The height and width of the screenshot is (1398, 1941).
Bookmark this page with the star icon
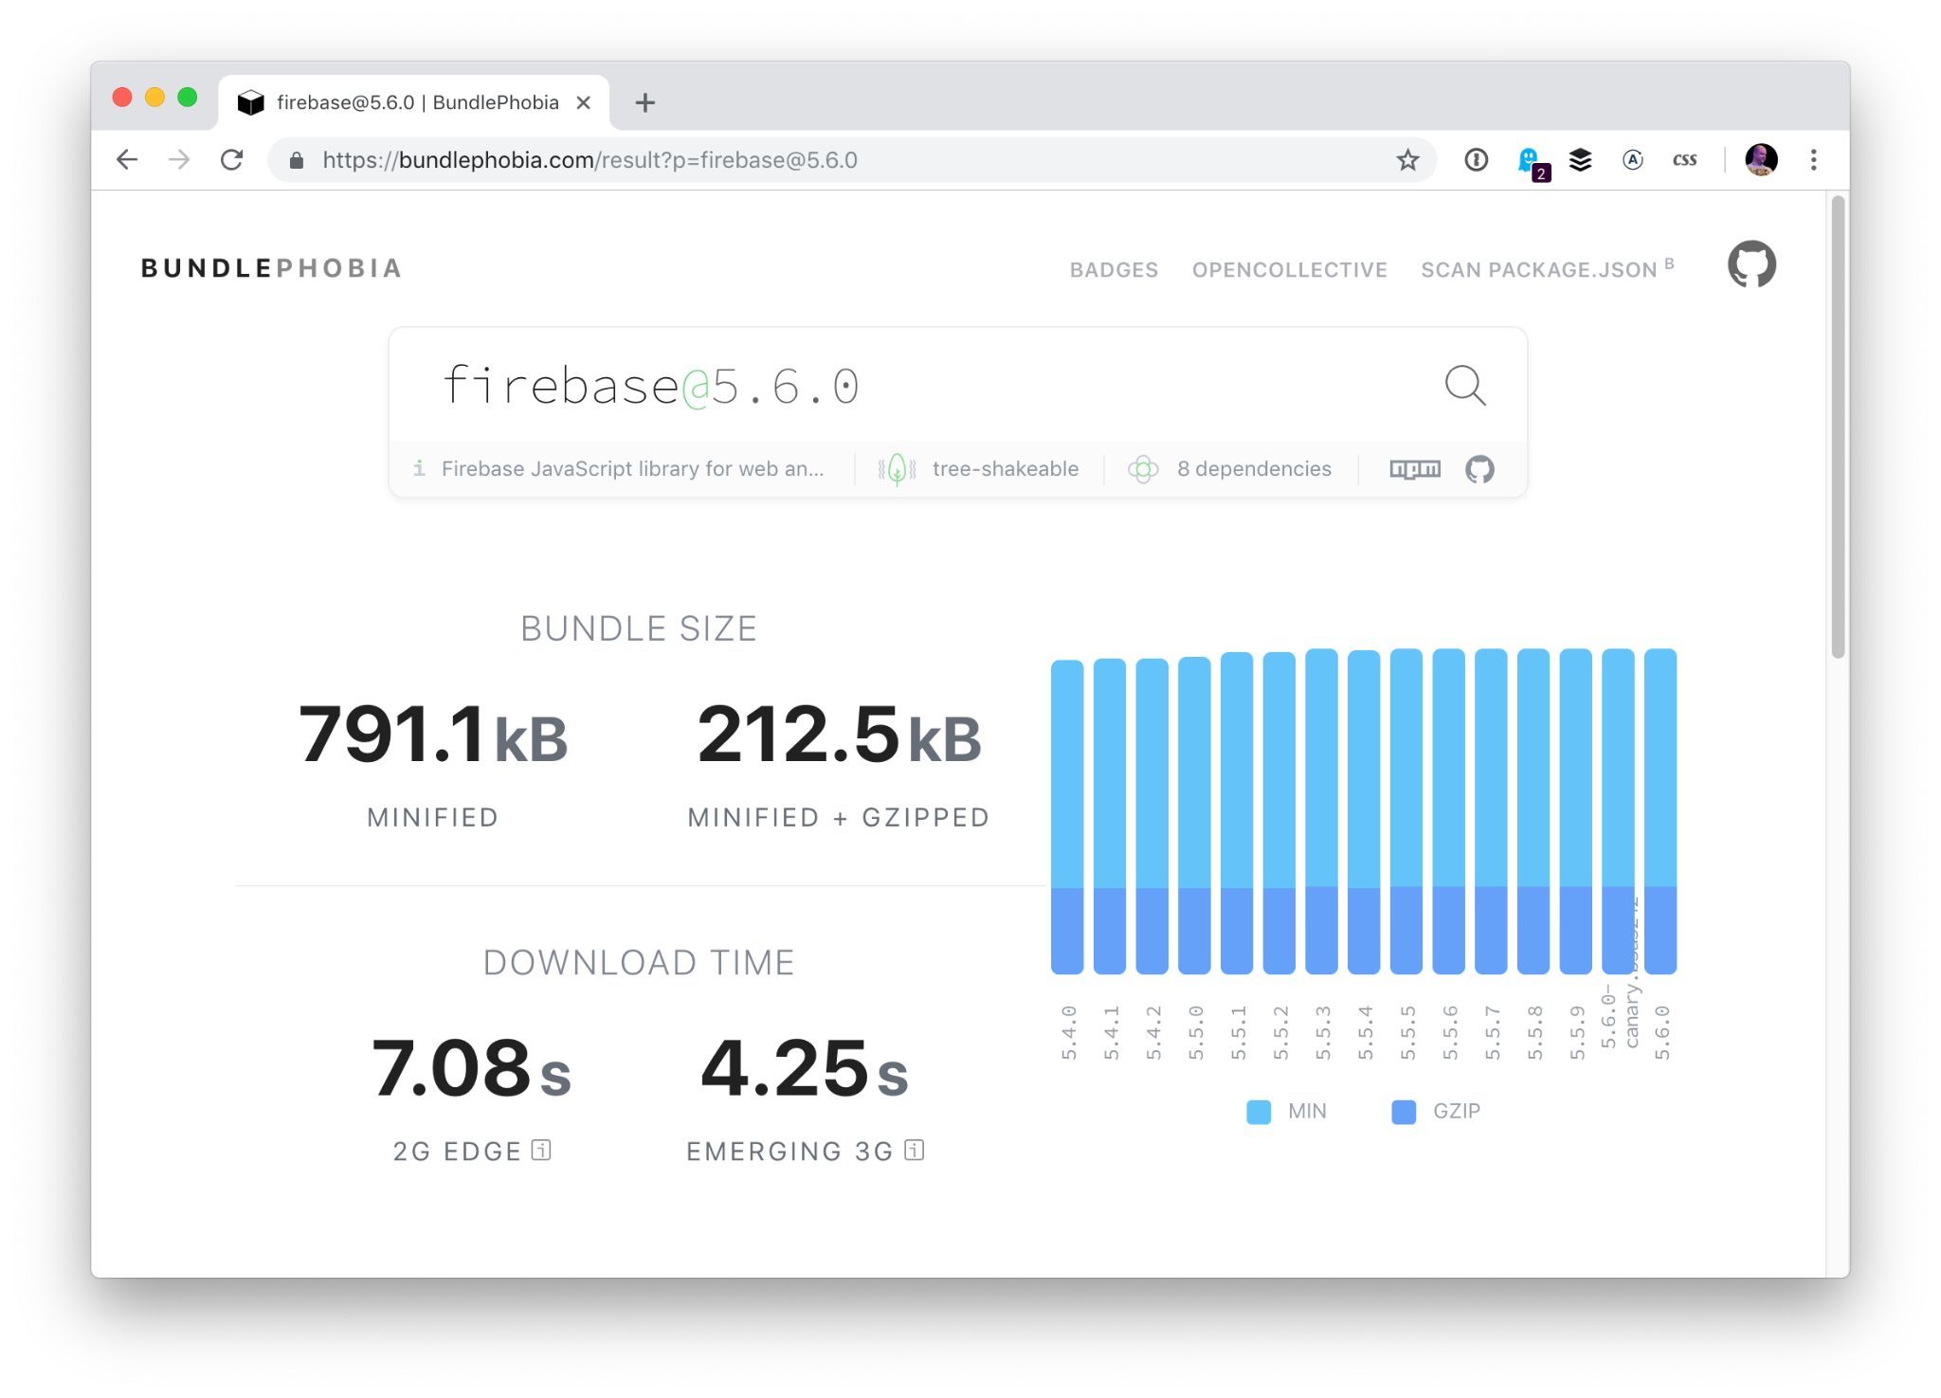coord(1407,160)
